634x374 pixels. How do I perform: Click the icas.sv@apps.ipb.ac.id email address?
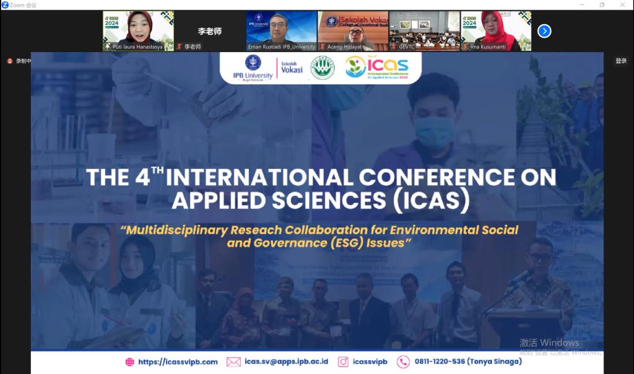coord(286,362)
